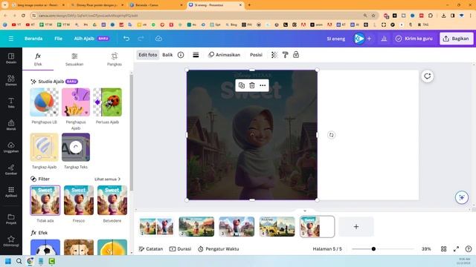Open the starred sidebar panel
Screen dimensions: 476x267
pos(11,241)
